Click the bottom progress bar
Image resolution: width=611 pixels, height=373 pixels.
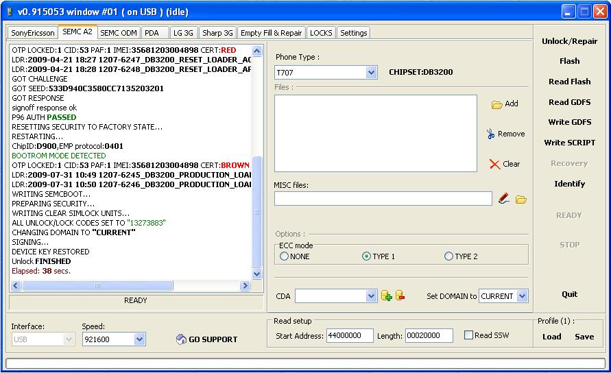(305, 363)
